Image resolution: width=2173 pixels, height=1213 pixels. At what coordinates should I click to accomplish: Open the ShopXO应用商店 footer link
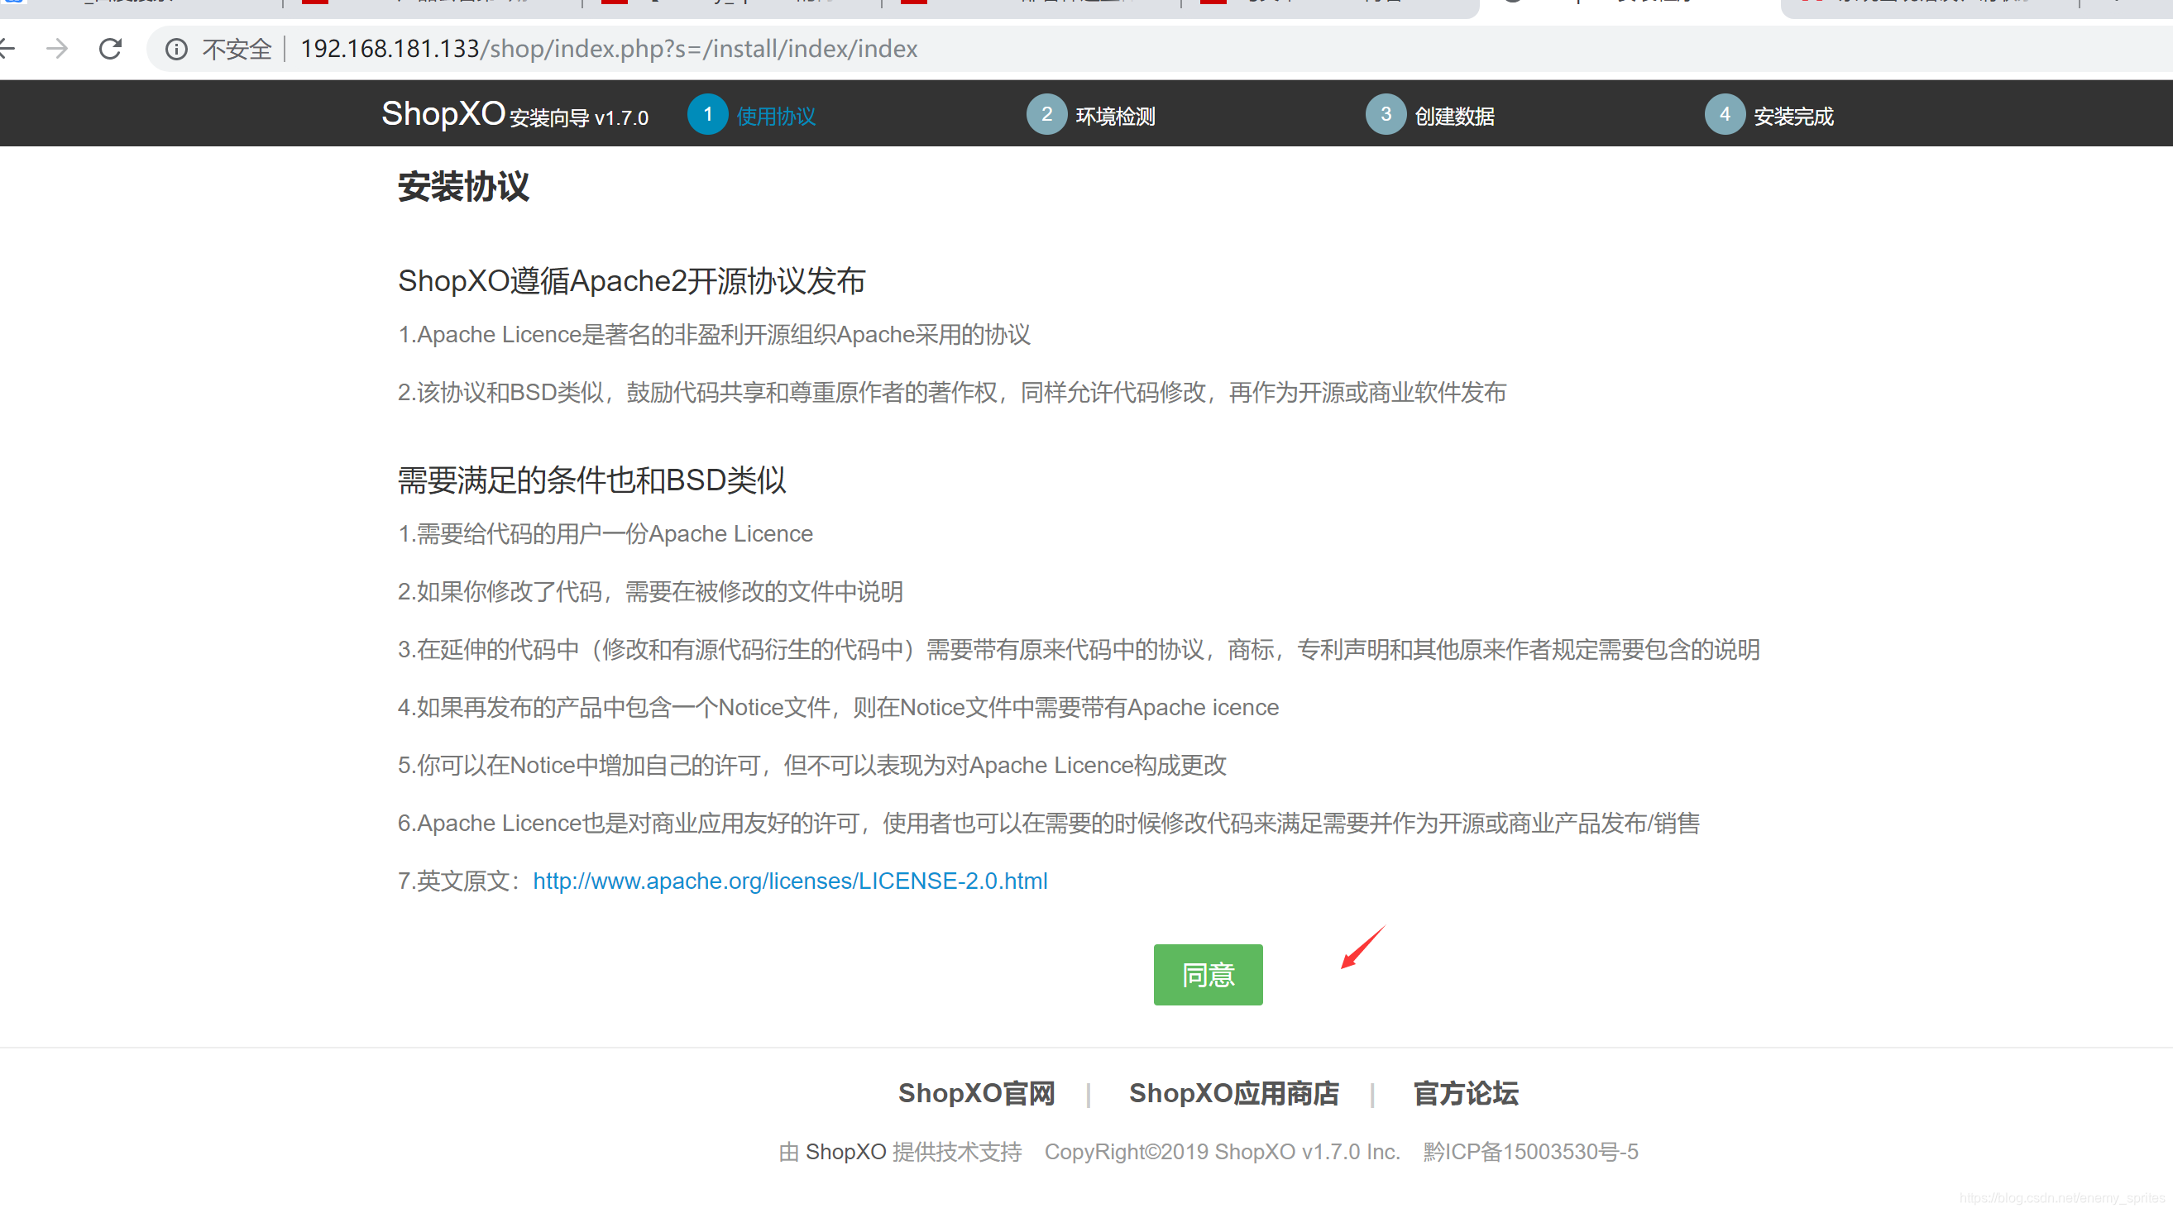point(1233,1093)
